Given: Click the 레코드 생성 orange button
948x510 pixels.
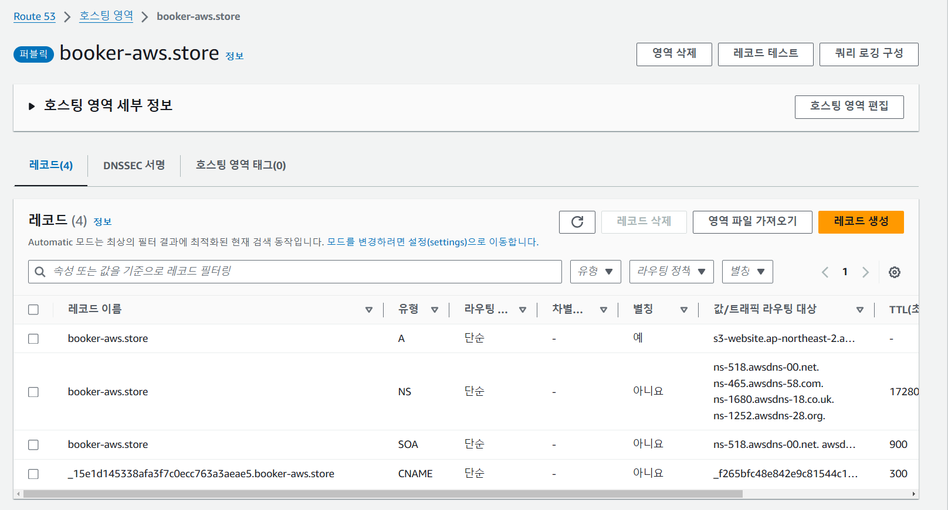Looking at the screenshot, I should [x=861, y=222].
